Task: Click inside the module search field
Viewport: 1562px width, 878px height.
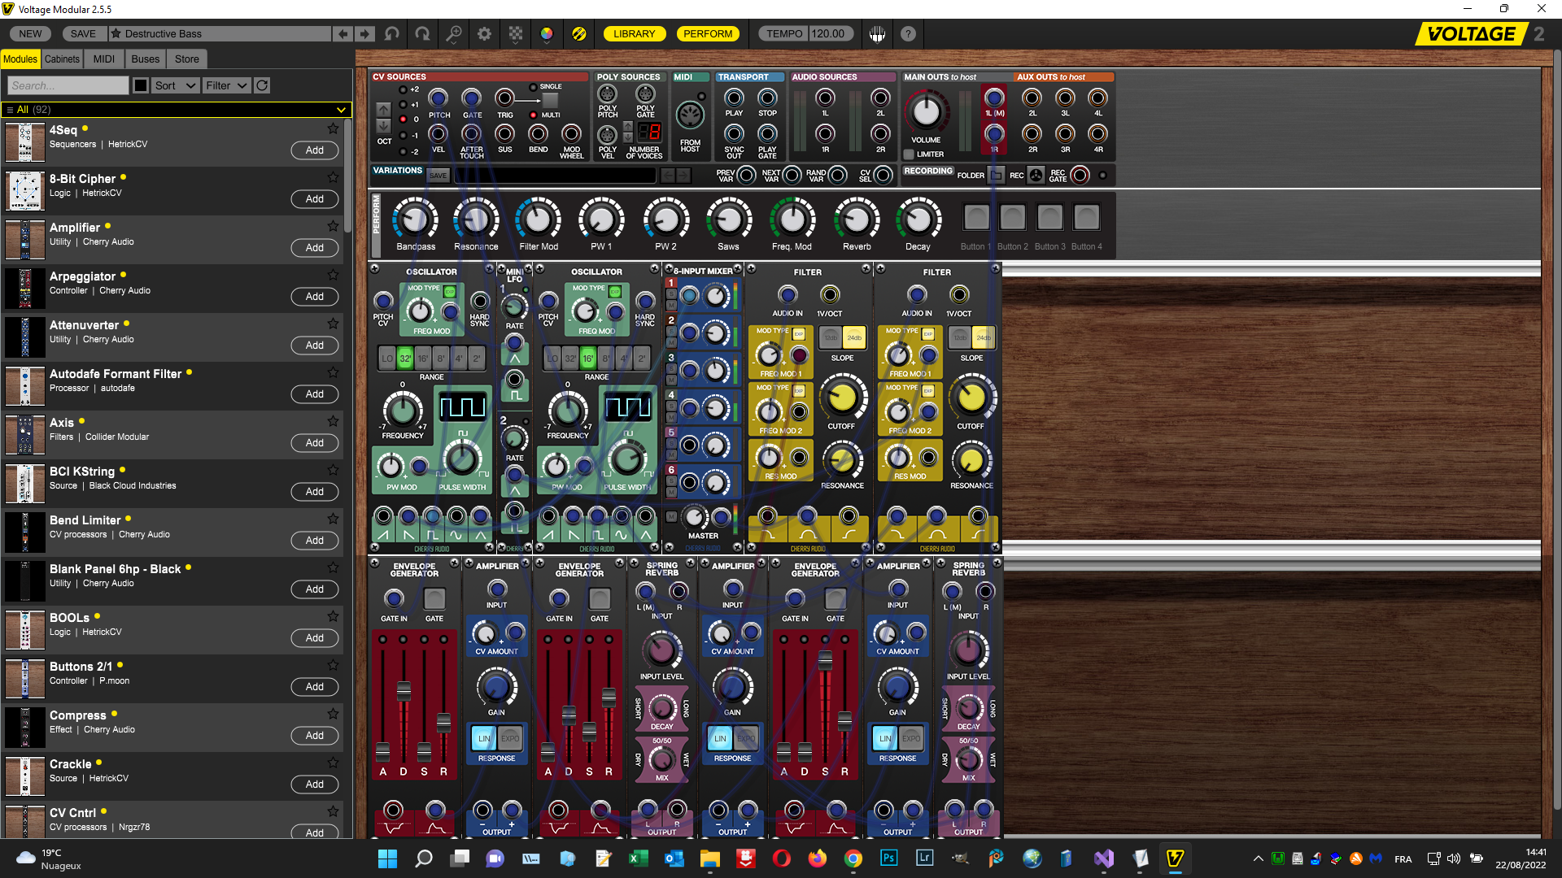Action: (68, 85)
